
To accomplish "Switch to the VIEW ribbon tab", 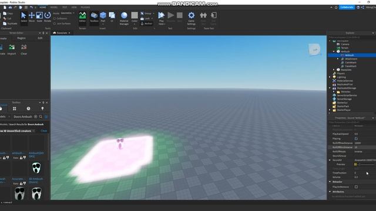I will pos(74,8).
